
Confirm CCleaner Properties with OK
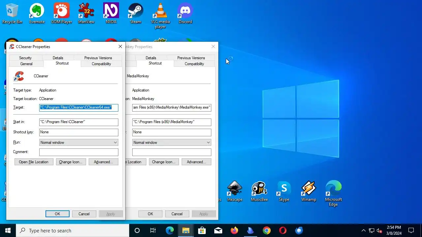[57, 214]
